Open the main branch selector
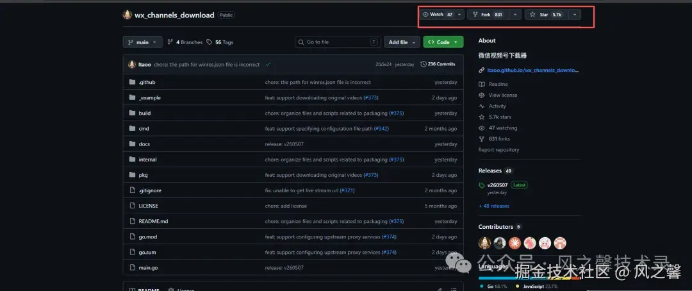The image size is (692, 291). pyautogui.click(x=142, y=42)
